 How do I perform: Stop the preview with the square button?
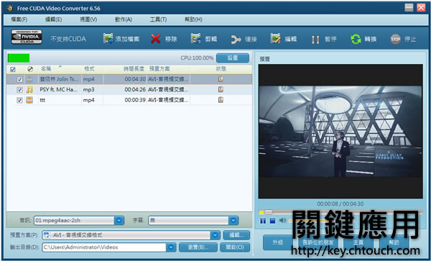point(272,221)
